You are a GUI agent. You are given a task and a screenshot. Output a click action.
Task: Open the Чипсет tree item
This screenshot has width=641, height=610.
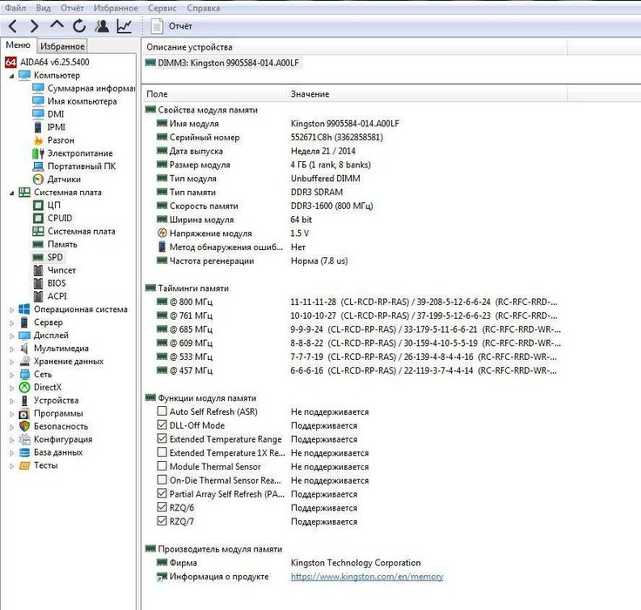coord(61,270)
